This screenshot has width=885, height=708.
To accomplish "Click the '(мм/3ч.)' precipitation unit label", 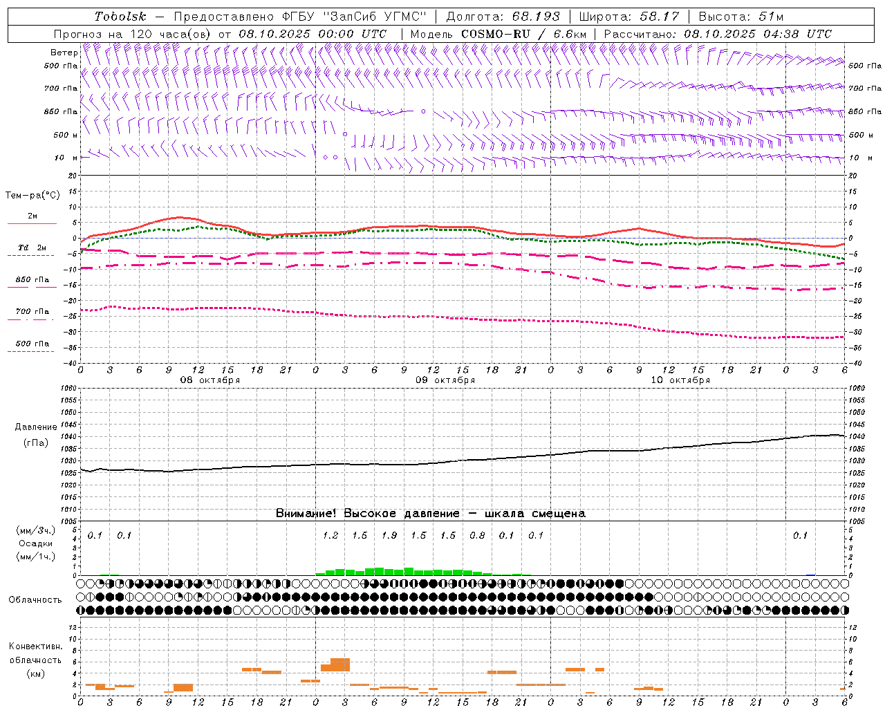I will (35, 530).
